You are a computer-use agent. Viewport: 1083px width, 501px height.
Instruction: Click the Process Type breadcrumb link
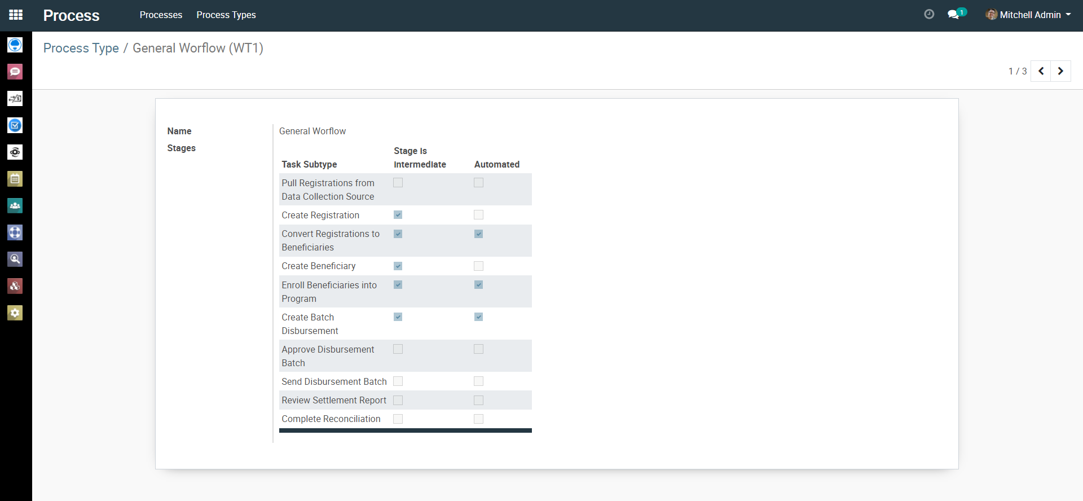(81, 49)
